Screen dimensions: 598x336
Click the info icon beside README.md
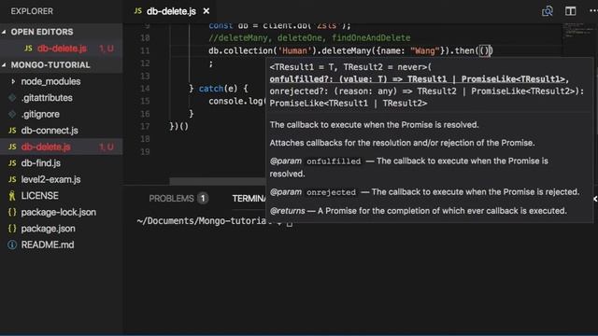click(x=12, y=245)
